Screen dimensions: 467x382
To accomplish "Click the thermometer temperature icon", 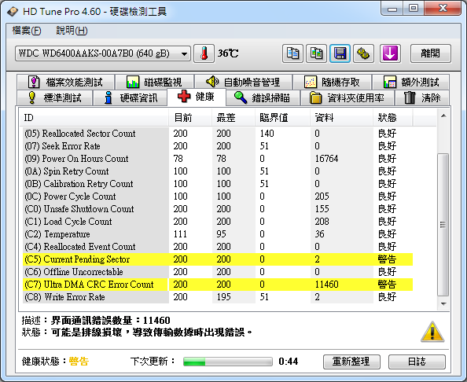I will point(204,53).
